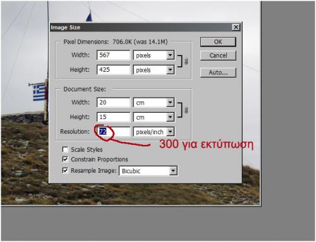Click the Resolution field showing 72
The image size is (316, 242).
(x=114, y=132)
